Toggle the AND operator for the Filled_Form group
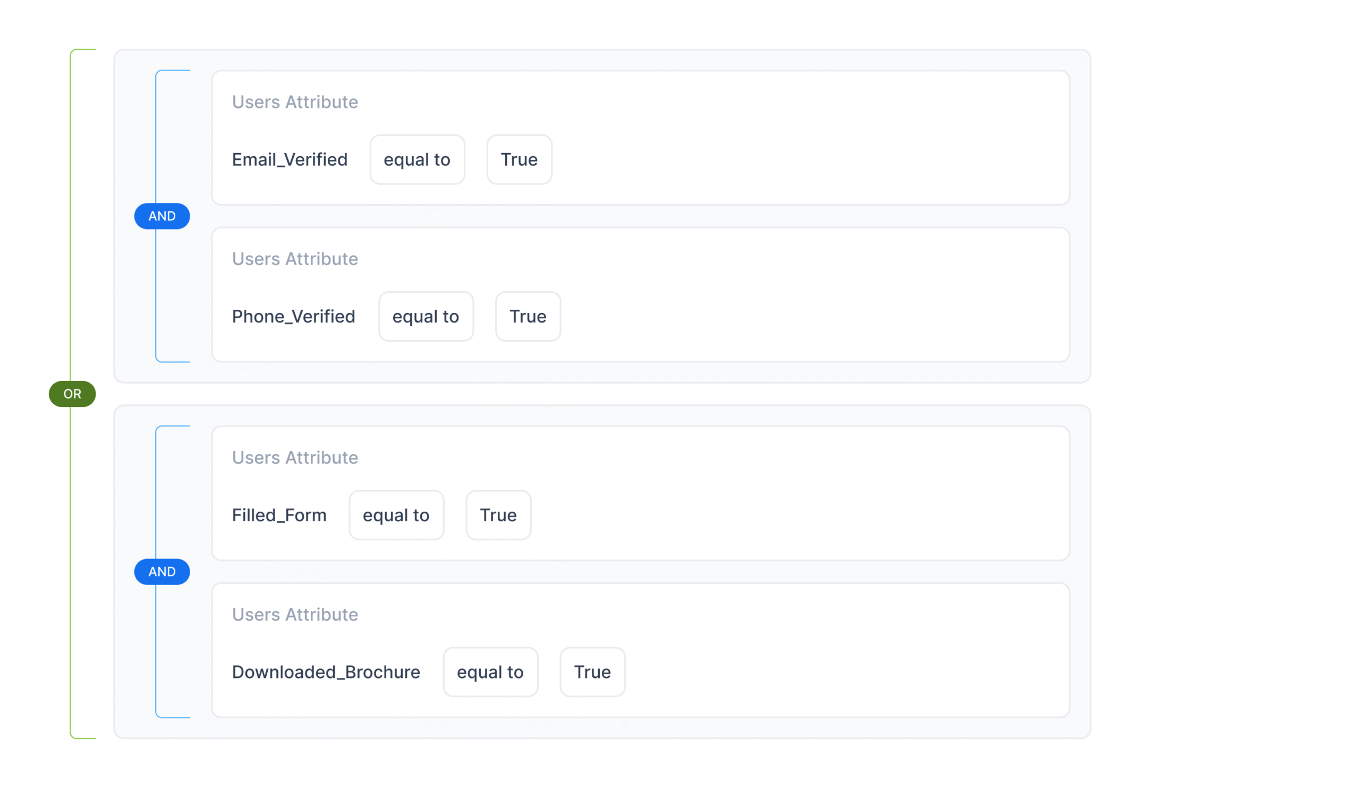Screen dimensions: 1360x788 [162, 572]
